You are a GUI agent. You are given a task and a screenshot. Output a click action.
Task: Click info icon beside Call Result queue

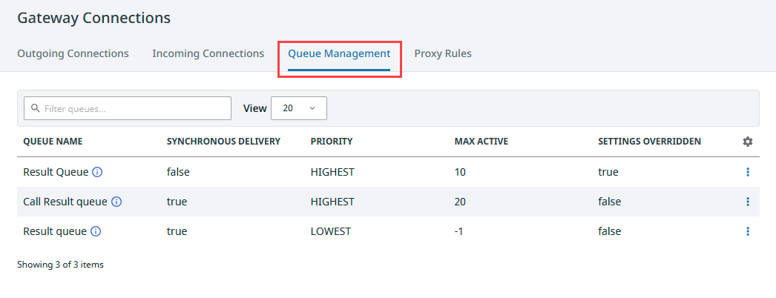coord(116,202)
